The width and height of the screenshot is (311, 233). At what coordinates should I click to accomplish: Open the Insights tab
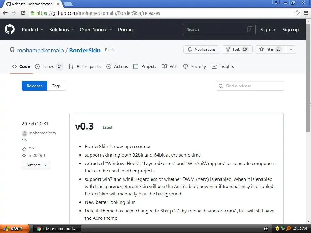223,66
